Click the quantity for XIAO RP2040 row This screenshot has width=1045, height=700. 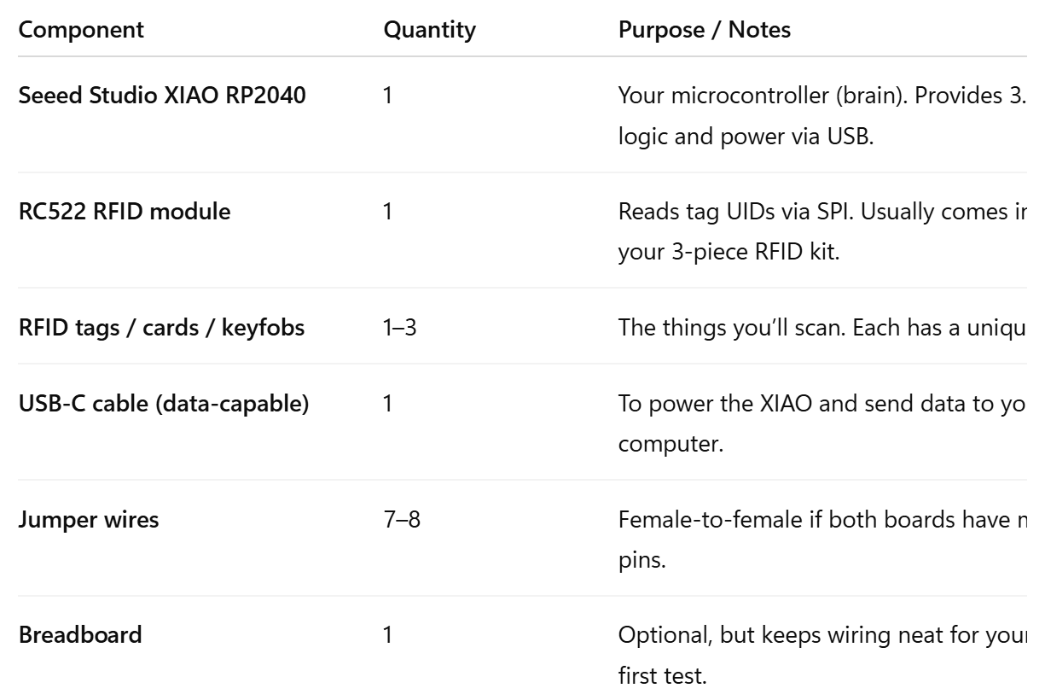388,95
